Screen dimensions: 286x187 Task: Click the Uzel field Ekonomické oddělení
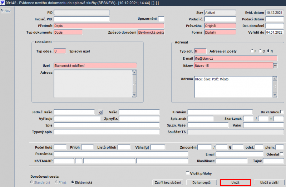click(x=95, y=65)
